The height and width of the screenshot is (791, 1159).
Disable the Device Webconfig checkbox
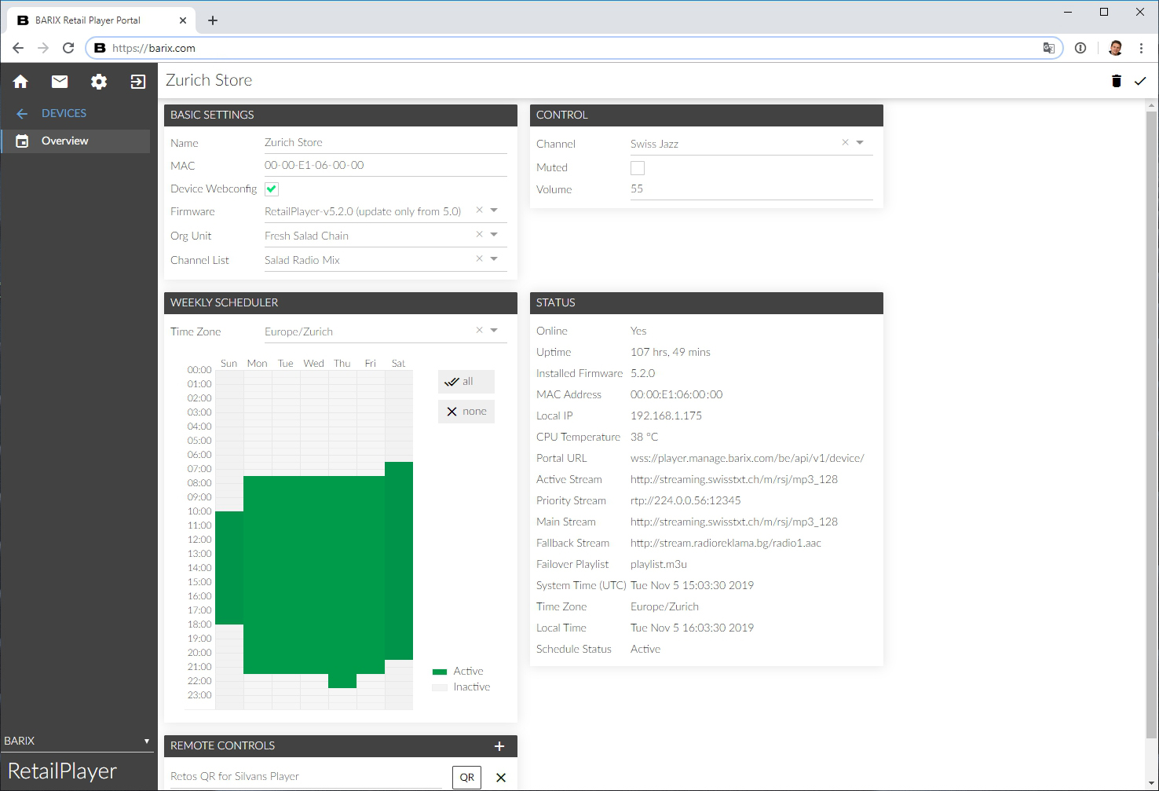pos(271,189)
